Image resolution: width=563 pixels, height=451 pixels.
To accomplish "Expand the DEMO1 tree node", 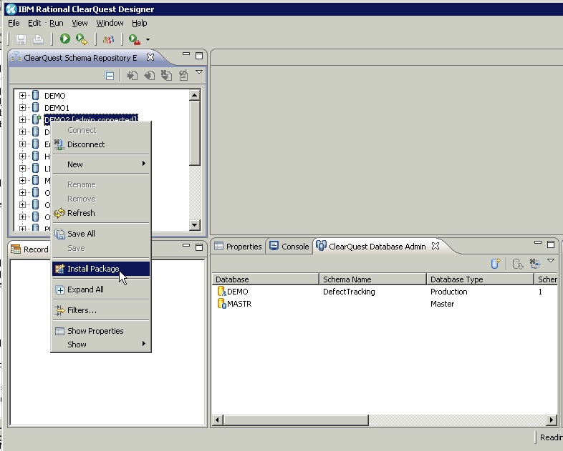I will (x=22, y=107).
